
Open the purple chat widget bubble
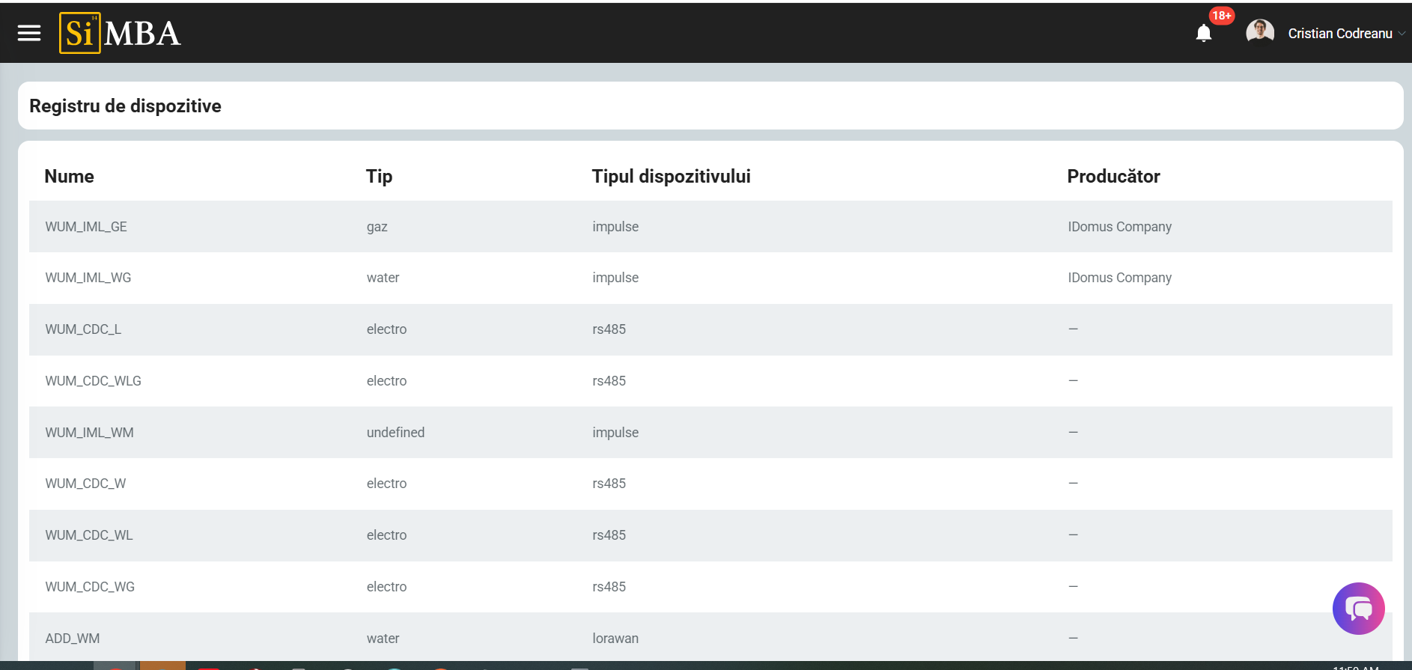[x=1358, y=609]
